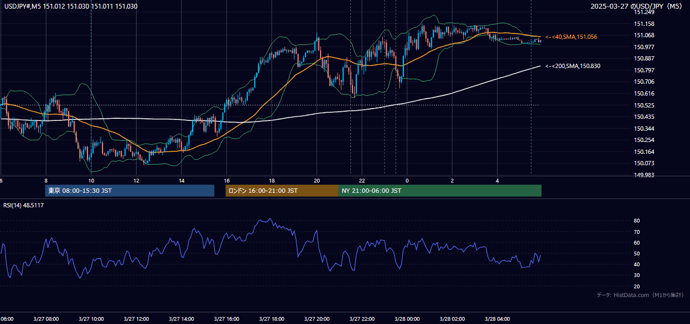Click RSI scale value 40
The height and width of the screenshot is (324, 690).
tap(637, 264)
